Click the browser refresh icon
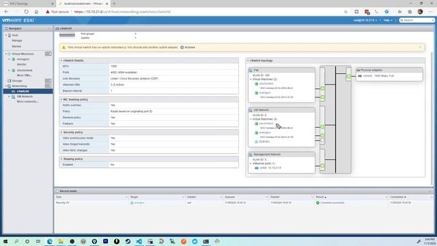 [x=26, y=12]
